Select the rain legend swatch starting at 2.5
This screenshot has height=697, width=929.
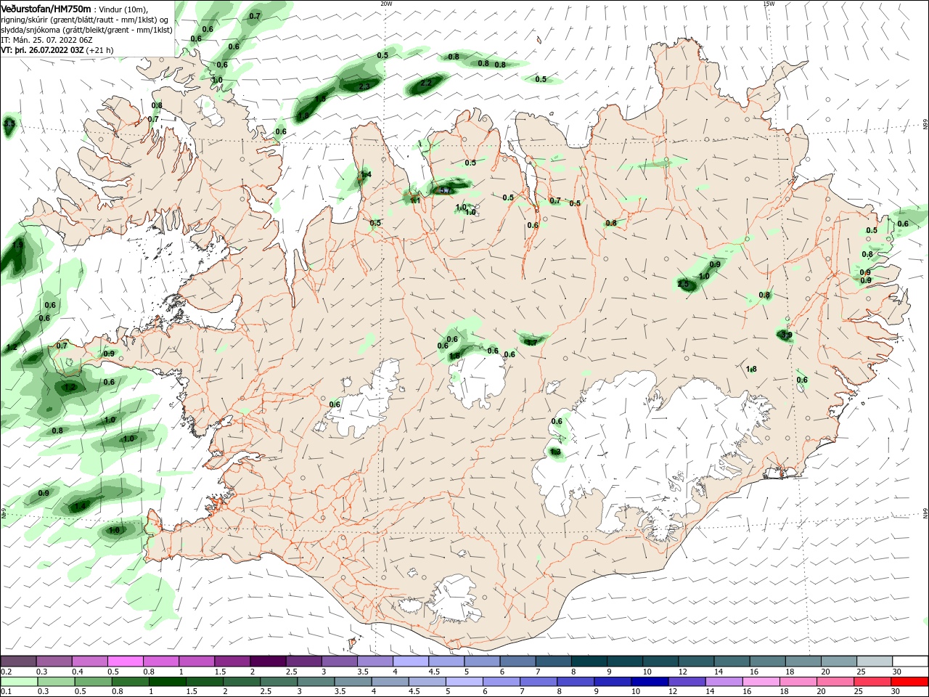click(279, 682)
